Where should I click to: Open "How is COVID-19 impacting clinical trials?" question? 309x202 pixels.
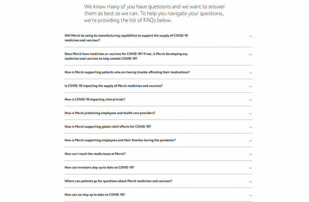click(x=94, y=99)
